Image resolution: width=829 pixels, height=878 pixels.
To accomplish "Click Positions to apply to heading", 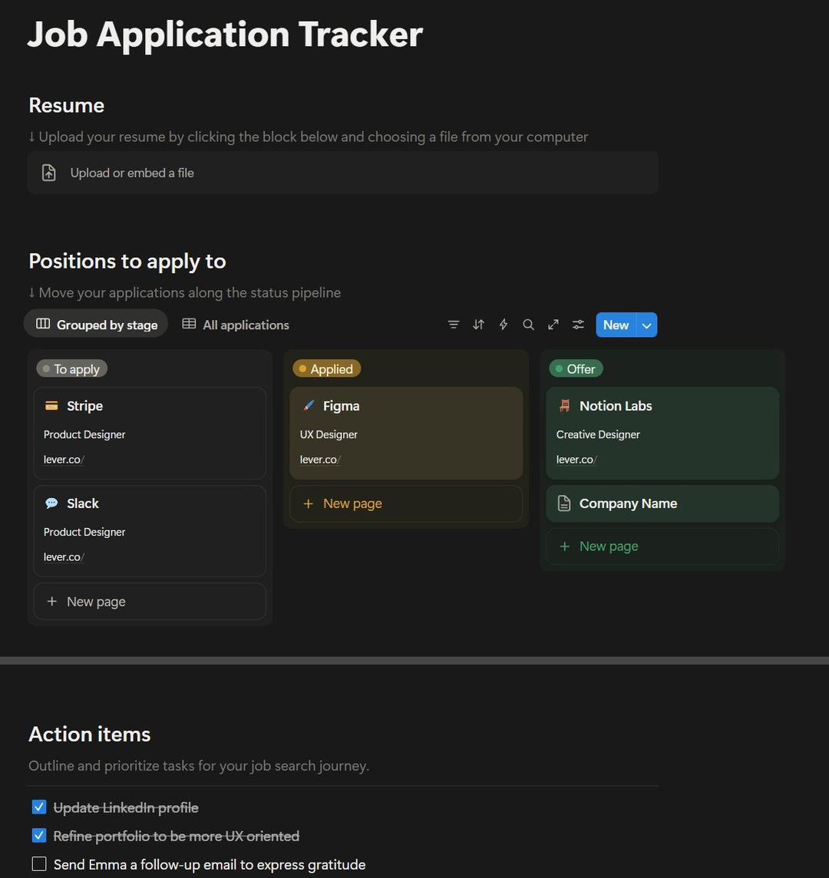I will (x=127, y=262).
